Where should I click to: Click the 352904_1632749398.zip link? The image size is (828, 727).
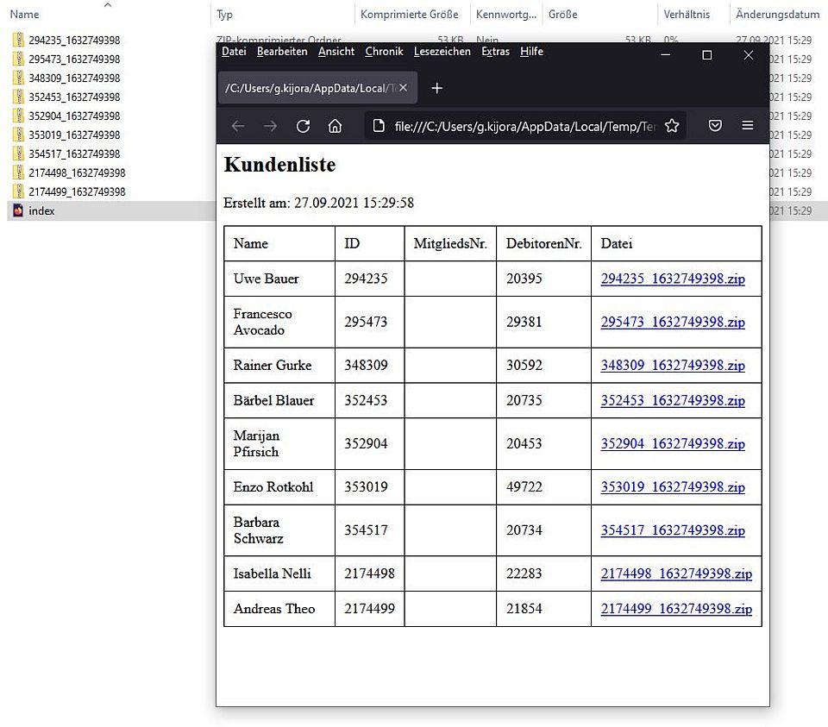pyautogui.click(x=673, y=443)
